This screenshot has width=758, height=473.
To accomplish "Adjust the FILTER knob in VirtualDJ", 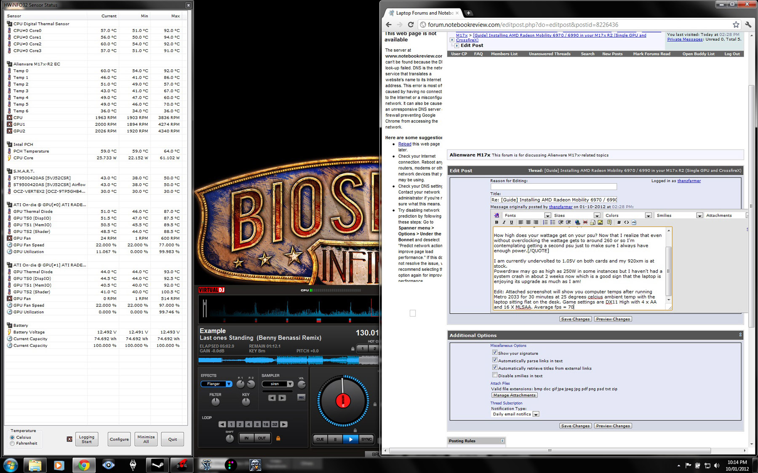I will (x=215, y=402).
